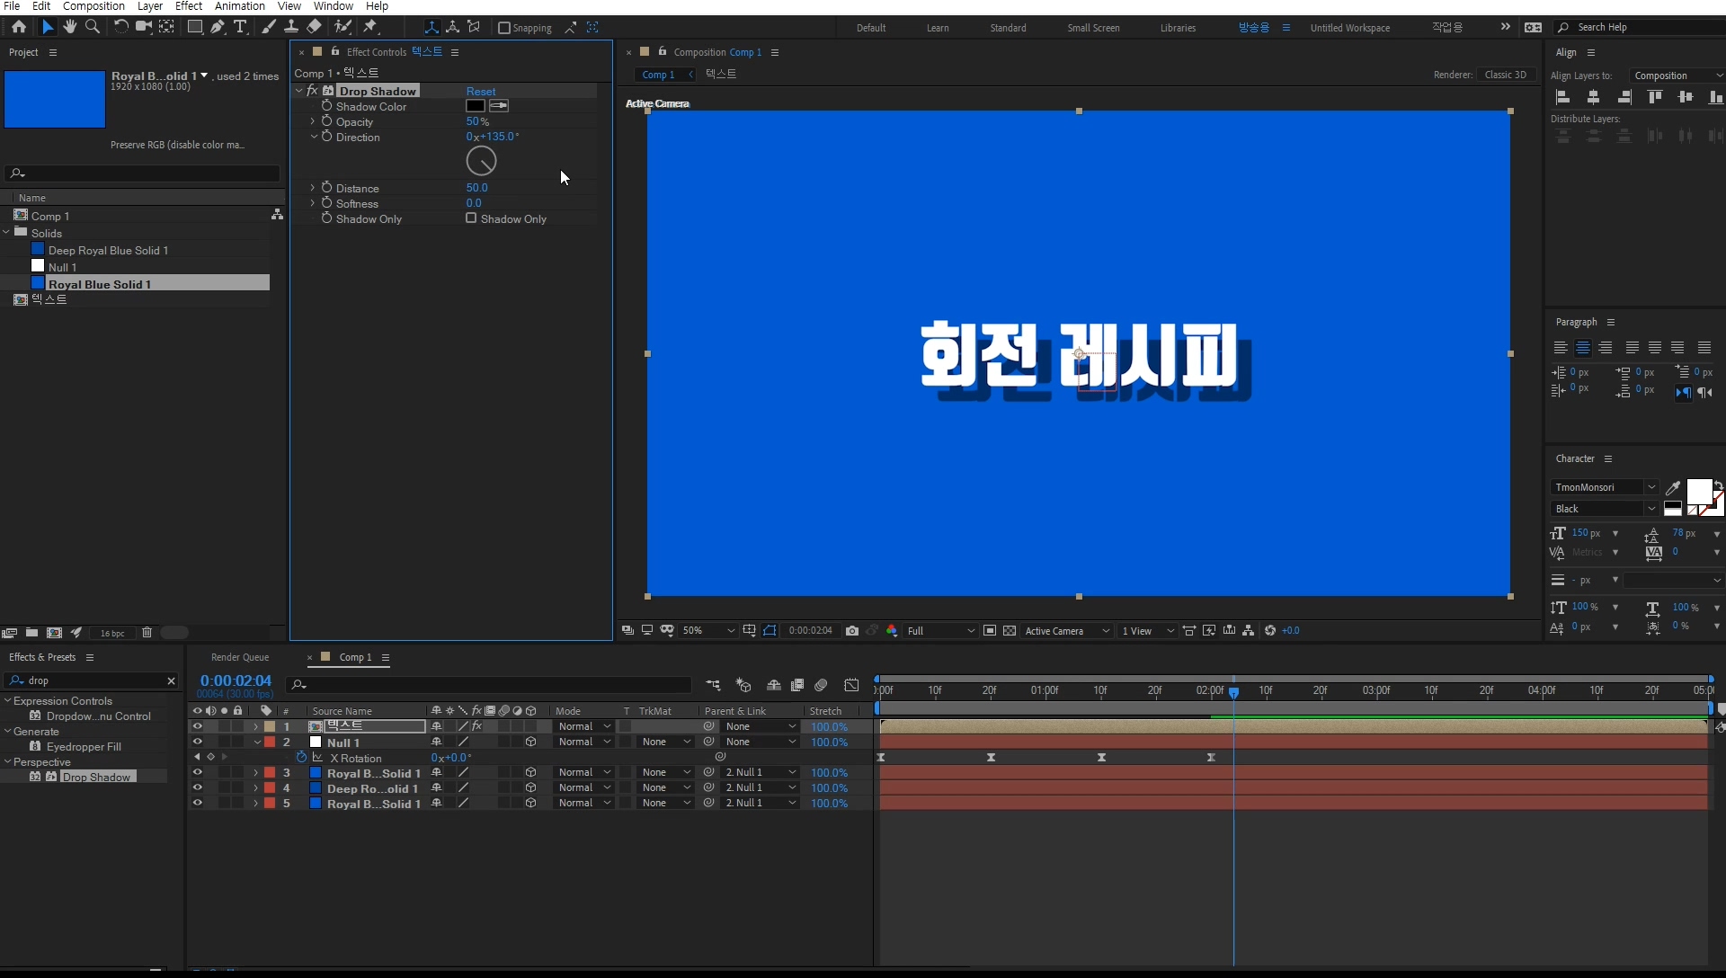Open the Animation menu

(239, 6)
